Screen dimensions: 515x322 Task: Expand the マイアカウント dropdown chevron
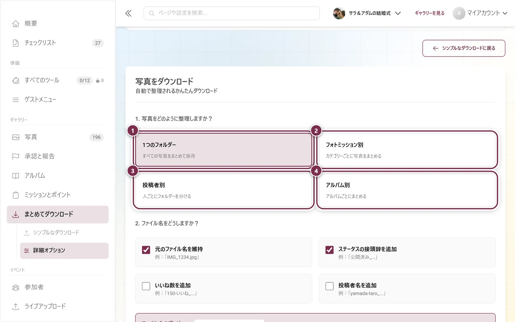pos(505,13)
